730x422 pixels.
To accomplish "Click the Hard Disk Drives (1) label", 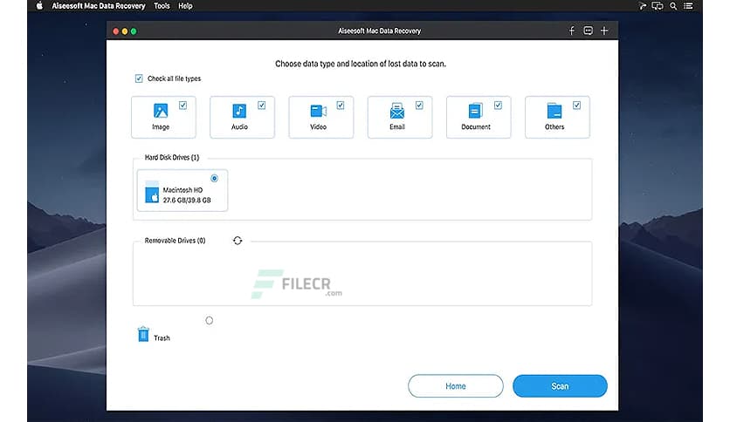I will click(x=172, y=158).
